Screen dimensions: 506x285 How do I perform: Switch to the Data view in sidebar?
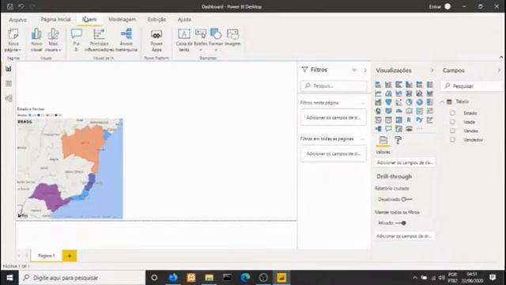coord(9,84)
